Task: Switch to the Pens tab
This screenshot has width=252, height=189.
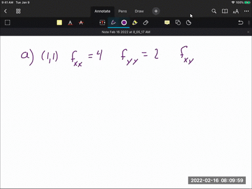Action: click(x=122, y=11)
